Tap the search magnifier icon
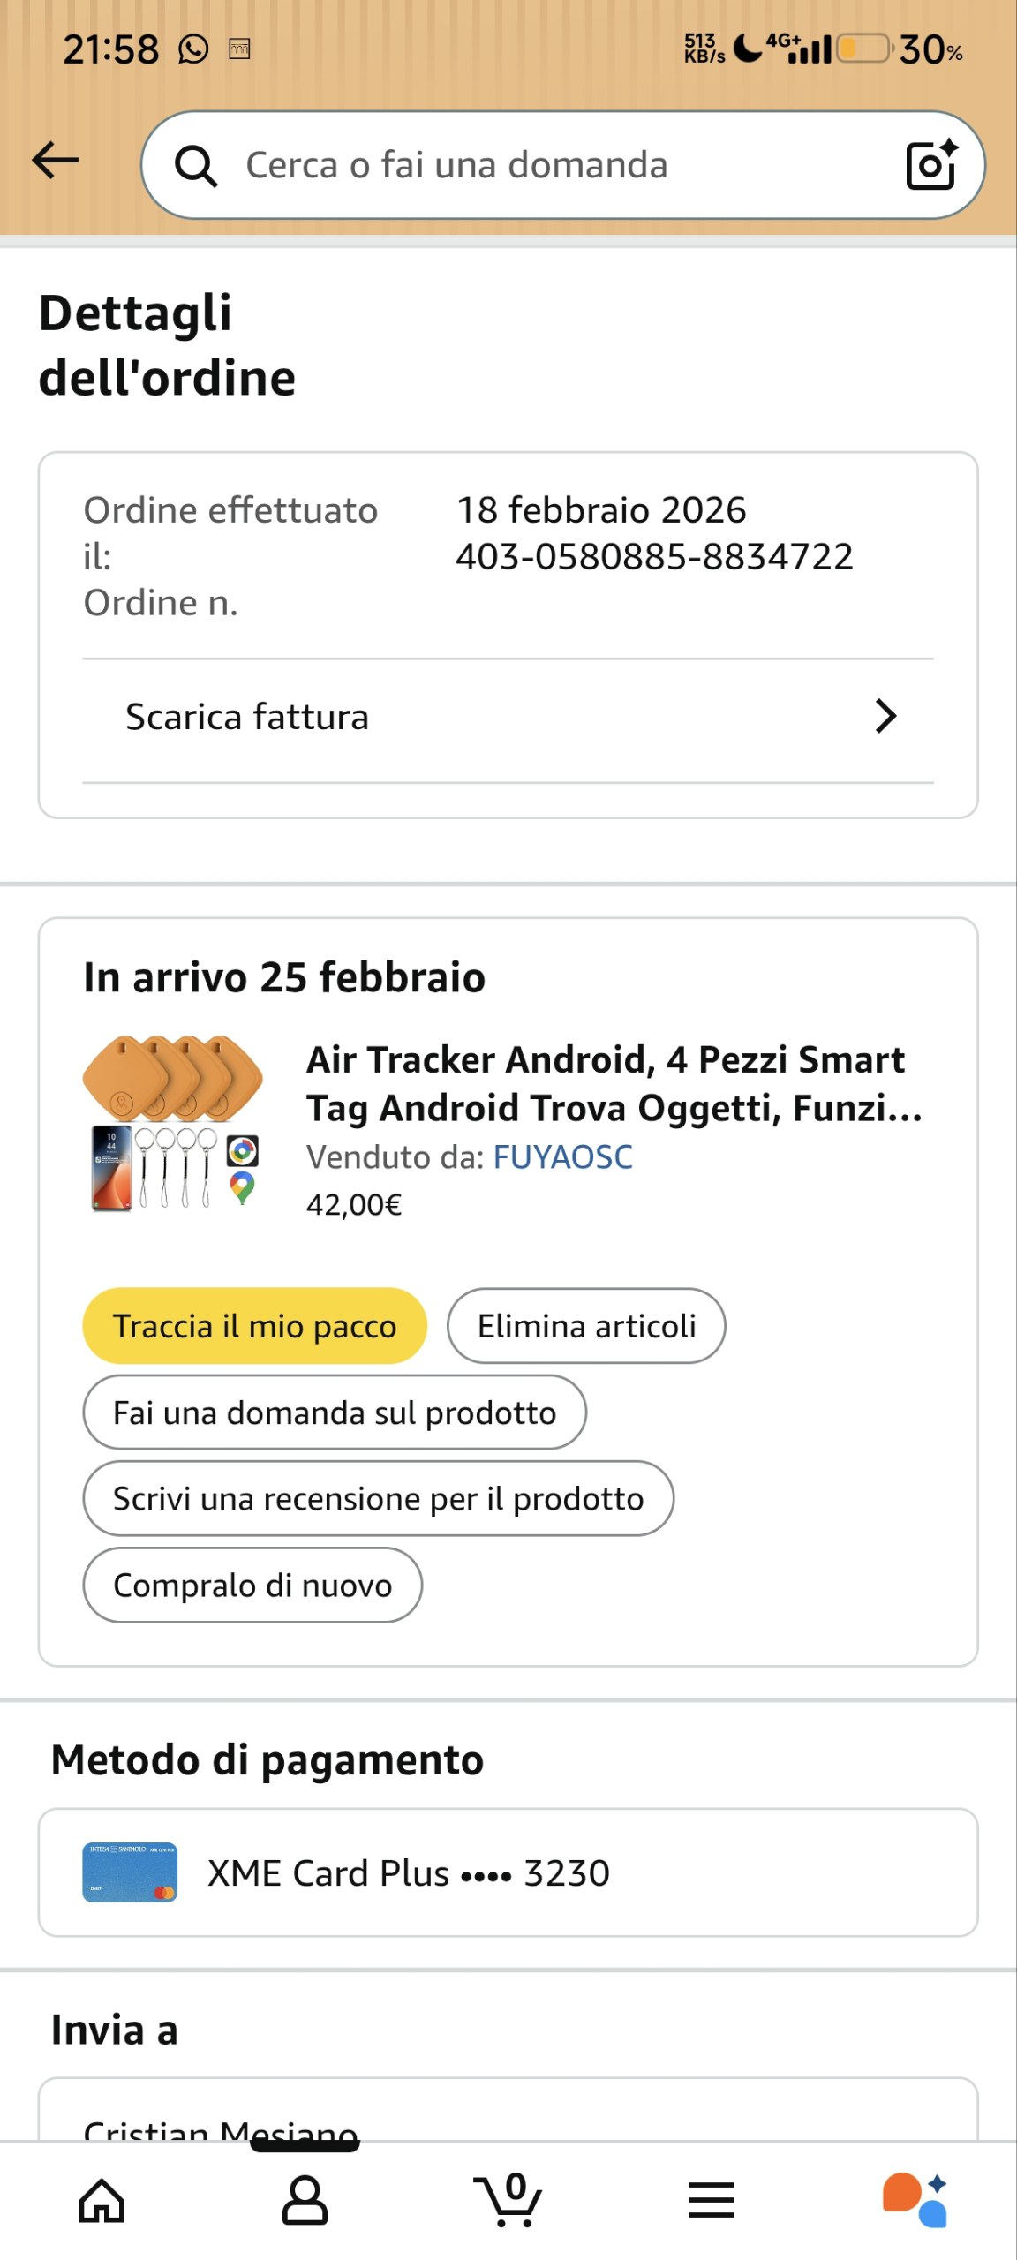The image size is (1017, 2260). pos(195,166)
